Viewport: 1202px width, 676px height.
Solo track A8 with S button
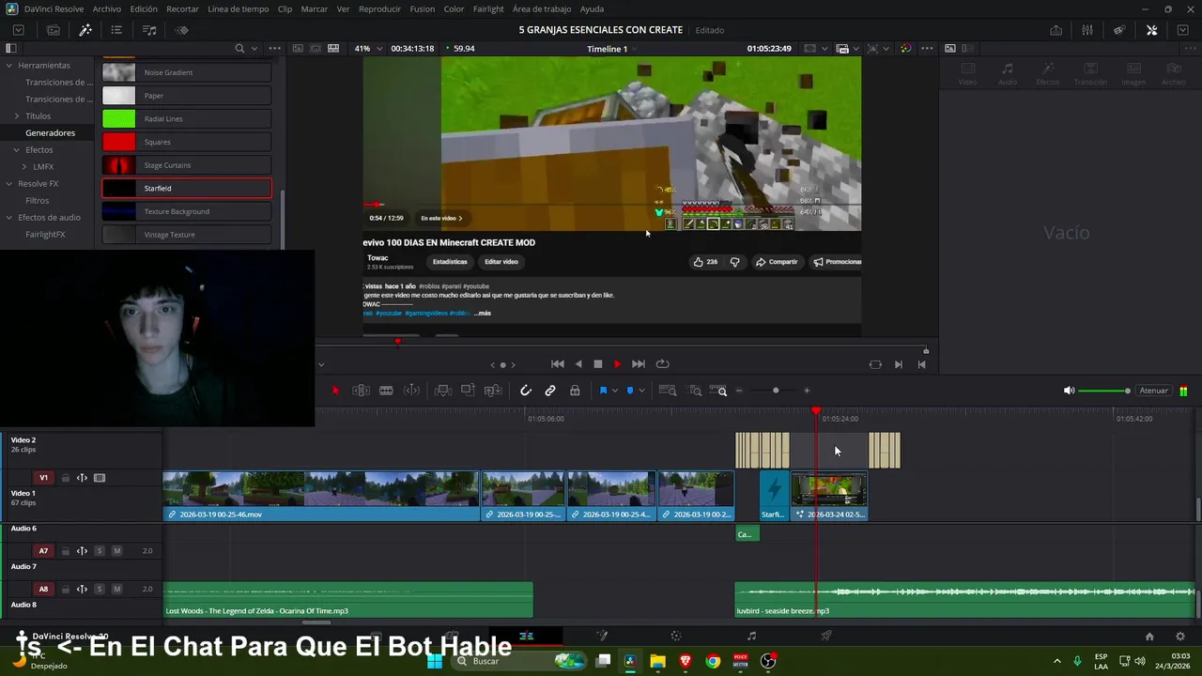tap(99, 590)
